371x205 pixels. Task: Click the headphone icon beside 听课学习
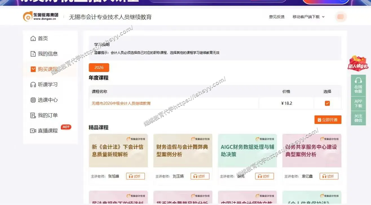[33, 84]
